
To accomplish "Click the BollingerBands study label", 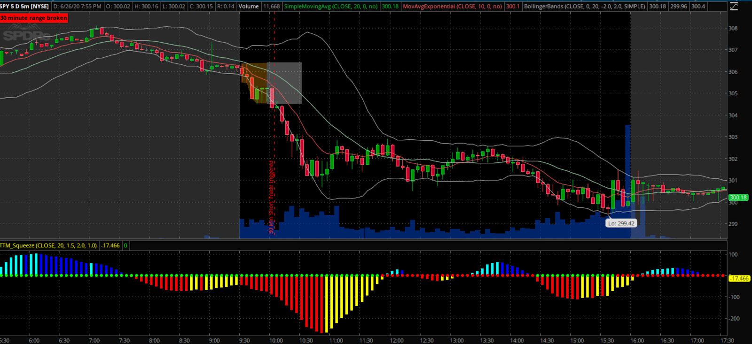I will pyautogui.click(x=585, y=7).
